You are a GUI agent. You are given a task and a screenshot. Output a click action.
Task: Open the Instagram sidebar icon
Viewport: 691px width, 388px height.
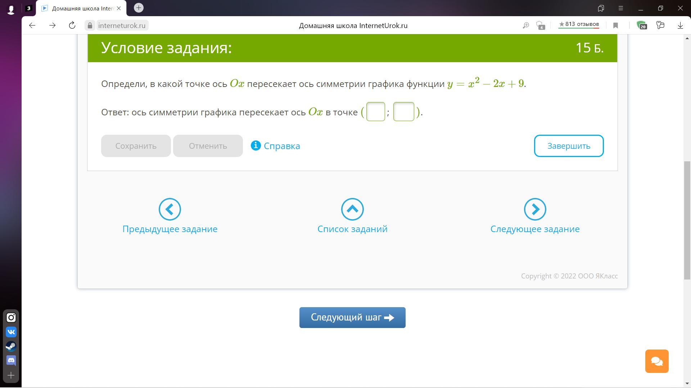coord(11,318)
